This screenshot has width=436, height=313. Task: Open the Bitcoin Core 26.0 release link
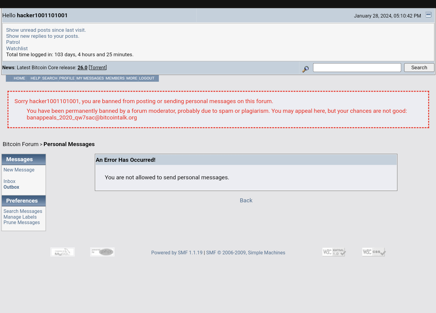pyautogui.click(x=82, y=68)
